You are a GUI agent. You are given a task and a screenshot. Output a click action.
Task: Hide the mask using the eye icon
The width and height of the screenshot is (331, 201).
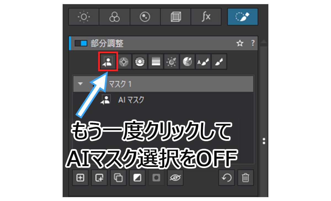tap(175, 178)
